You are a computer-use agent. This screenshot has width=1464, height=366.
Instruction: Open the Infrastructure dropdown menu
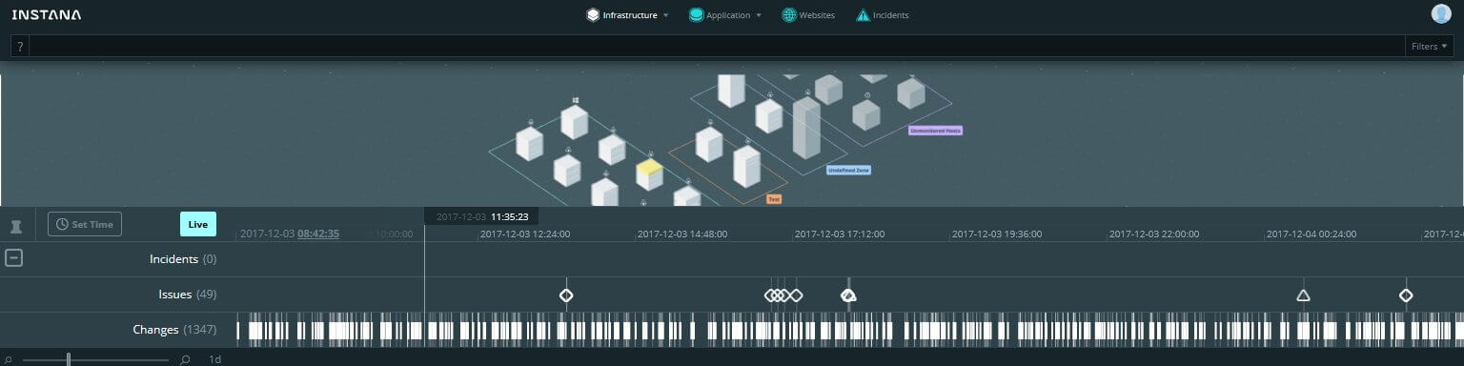(x=627, y=15)
